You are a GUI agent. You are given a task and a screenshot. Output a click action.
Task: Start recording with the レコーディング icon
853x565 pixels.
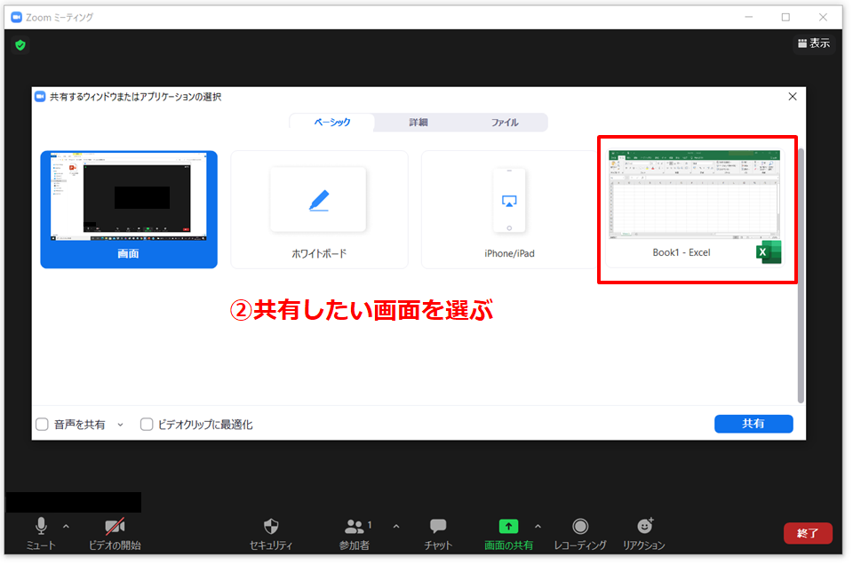(x=580, y=527)
